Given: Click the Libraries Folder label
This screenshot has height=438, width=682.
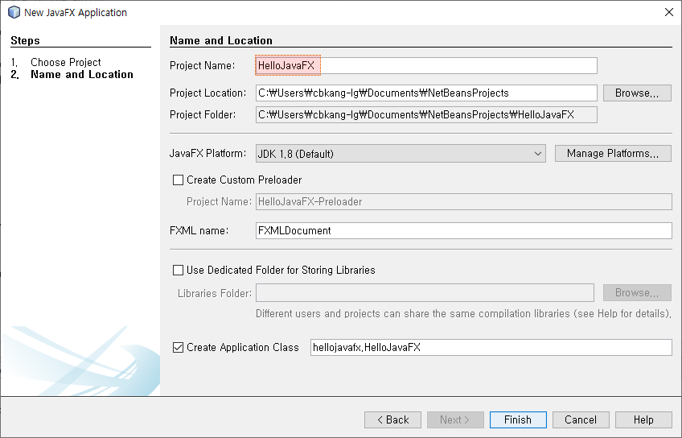Looking at the screenshot, I should click(x=215, y=293).
